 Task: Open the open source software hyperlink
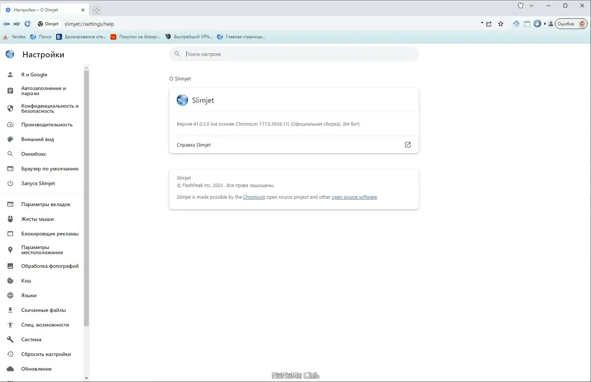354,197
